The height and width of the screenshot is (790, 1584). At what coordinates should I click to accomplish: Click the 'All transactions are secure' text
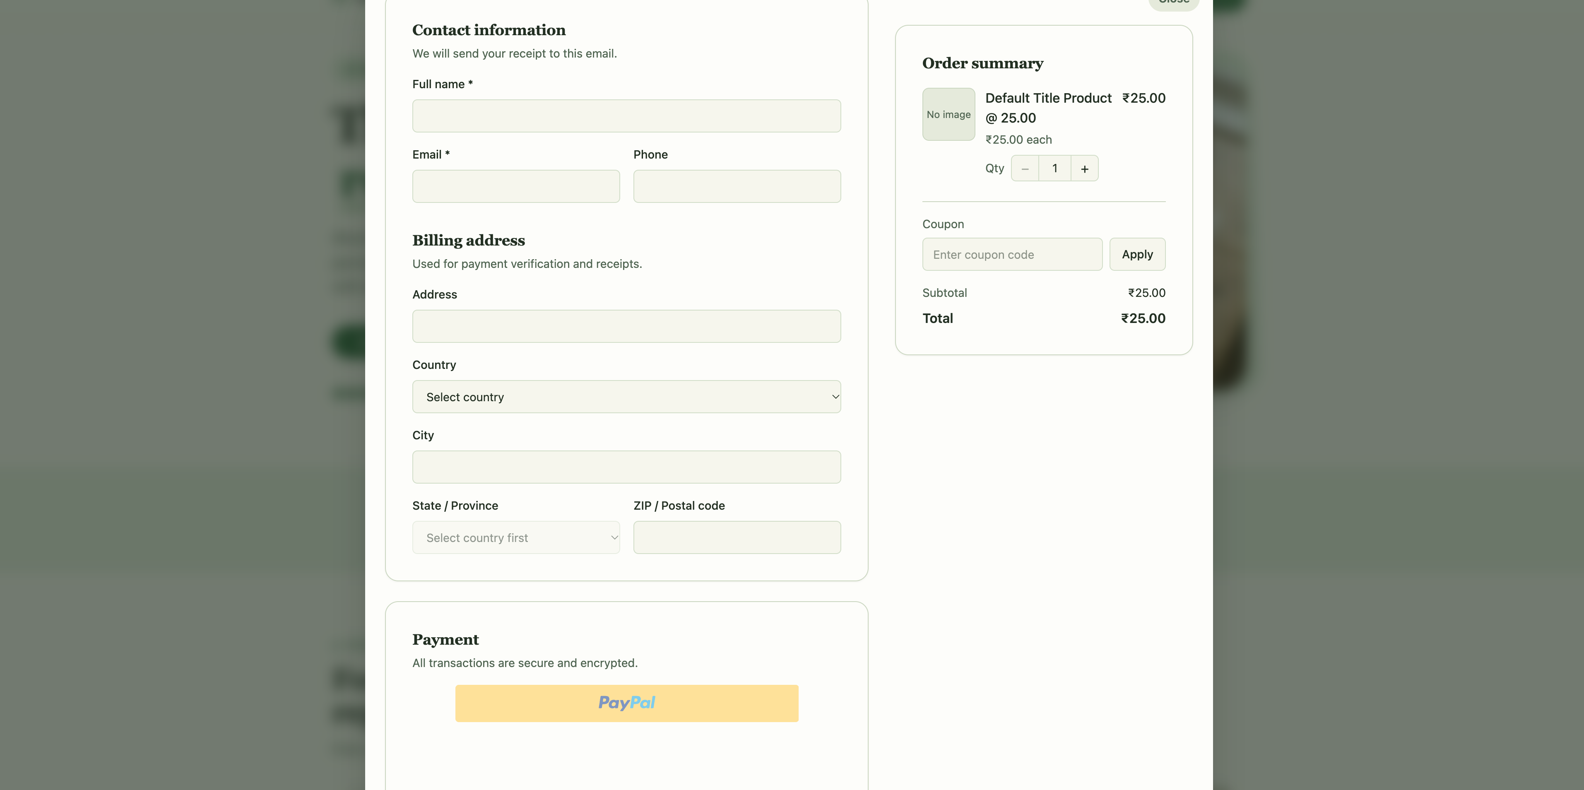525,663
